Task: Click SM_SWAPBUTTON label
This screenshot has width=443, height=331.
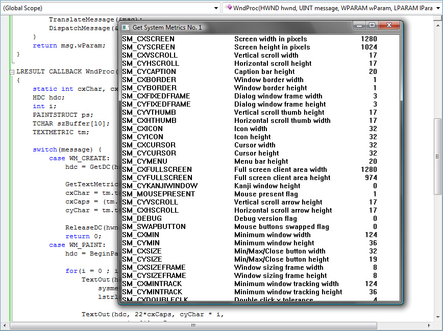Action: tap(154, 227)
